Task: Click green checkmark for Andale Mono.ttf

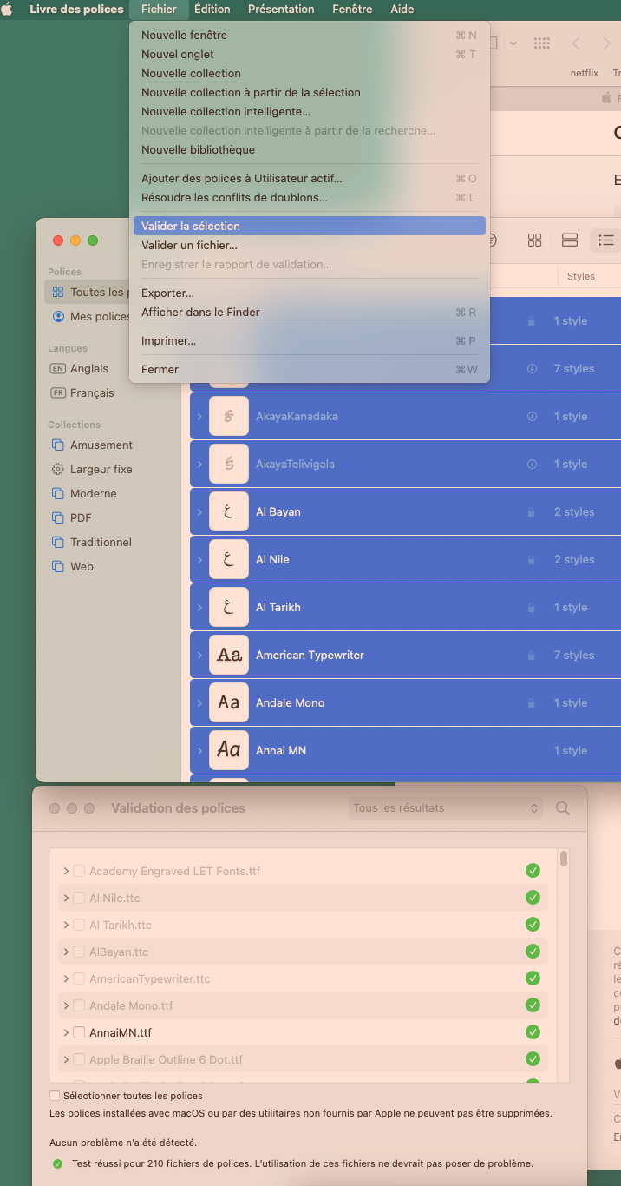Action: 533,1005
